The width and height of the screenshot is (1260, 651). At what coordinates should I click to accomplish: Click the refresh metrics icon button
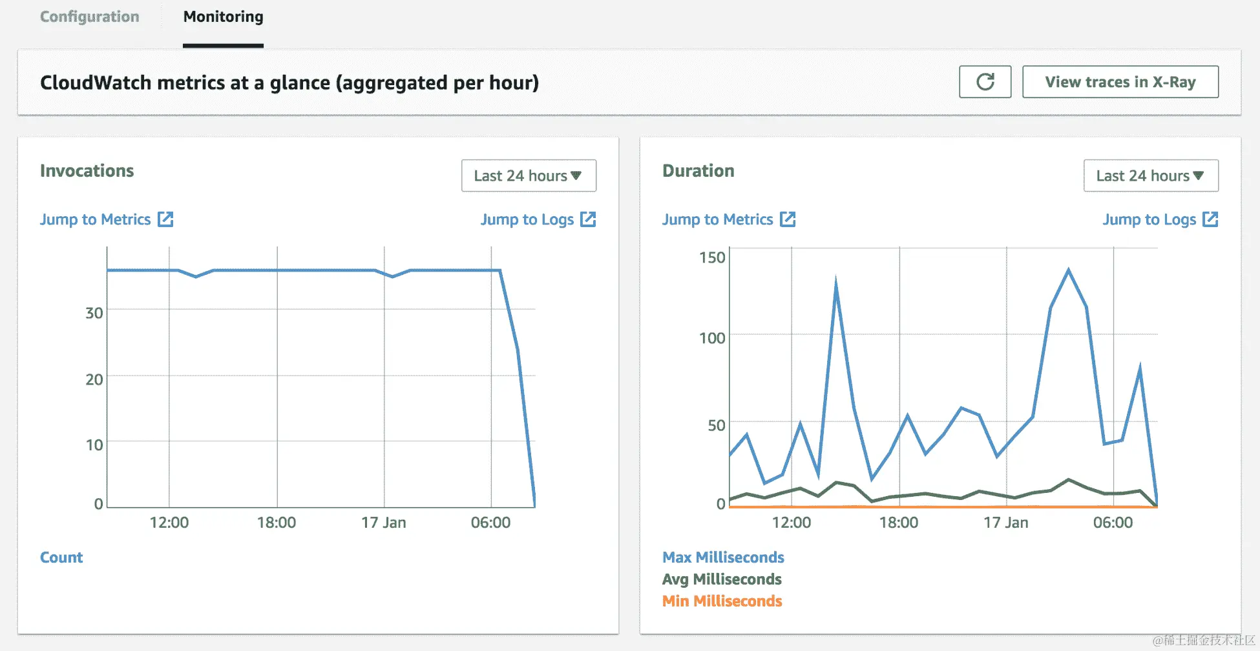tap(985, 82)
